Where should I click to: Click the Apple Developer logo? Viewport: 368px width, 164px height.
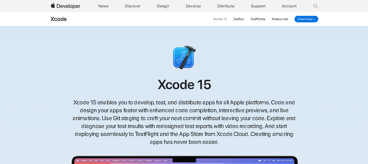tap(66, 6)
